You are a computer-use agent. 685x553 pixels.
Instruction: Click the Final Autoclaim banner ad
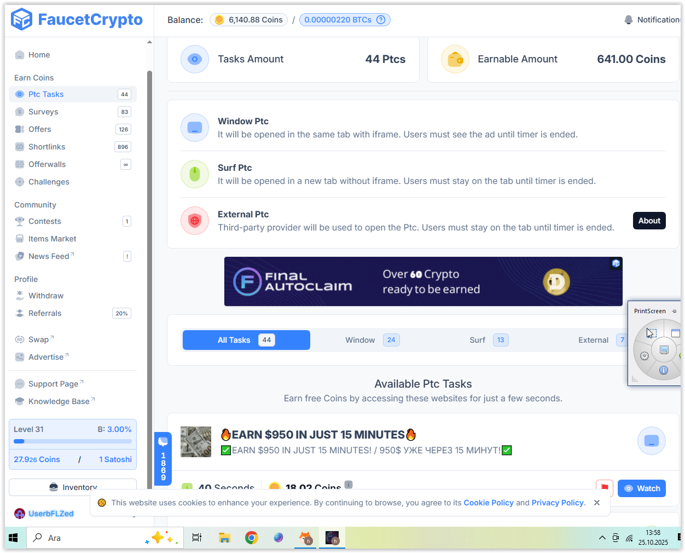(x=423, y=281)
